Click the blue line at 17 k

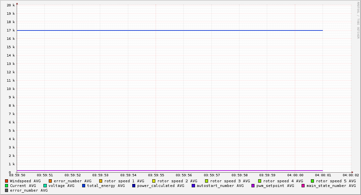167,30
